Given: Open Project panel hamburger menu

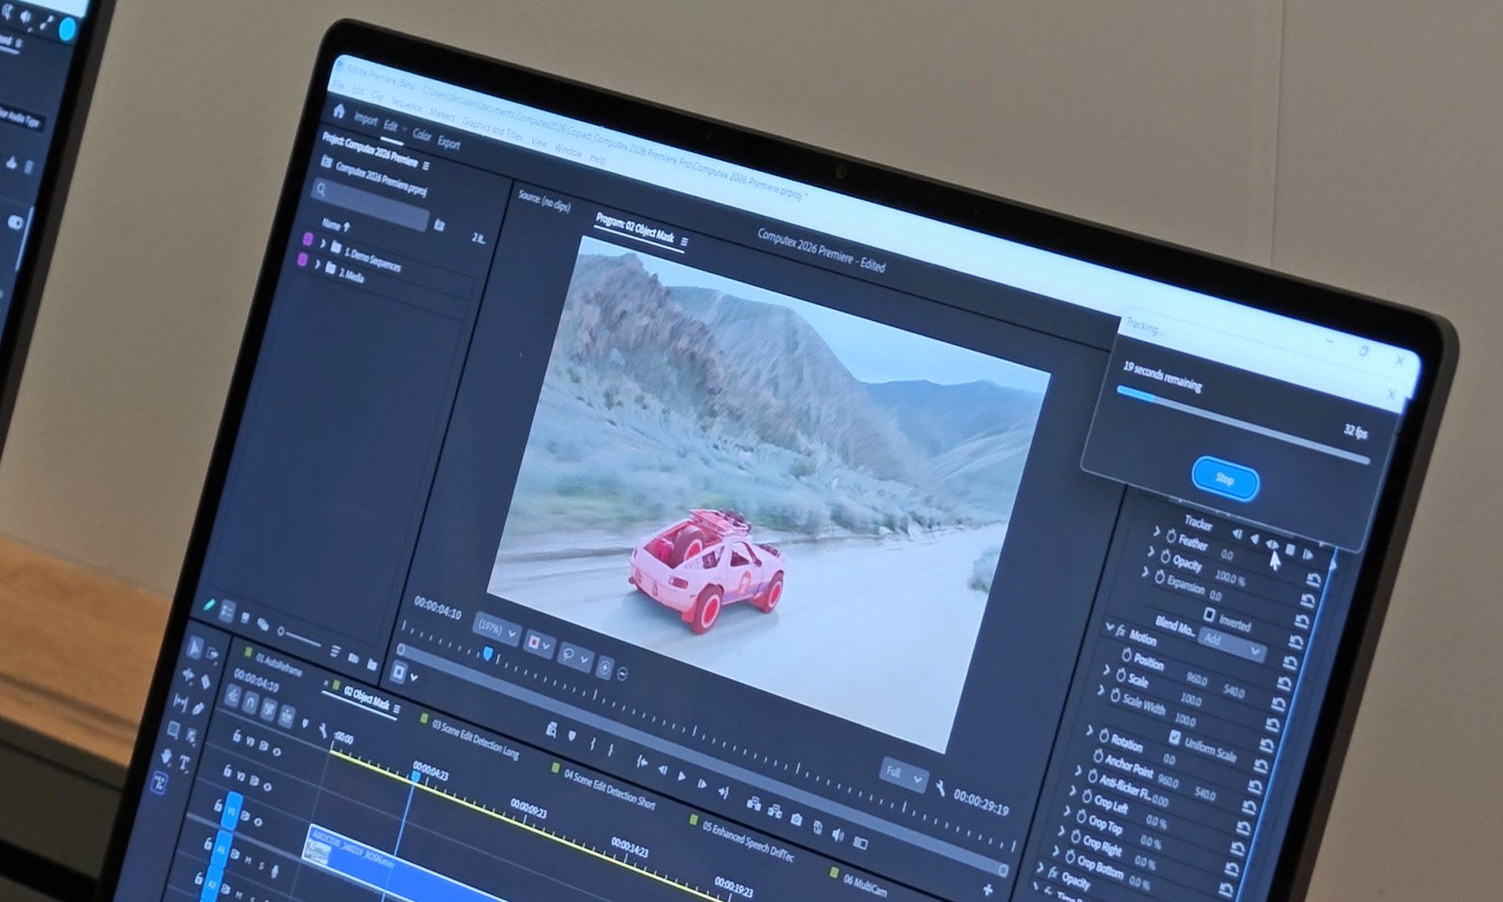Looking at the screenshot, I should click(x=426, y=165).
